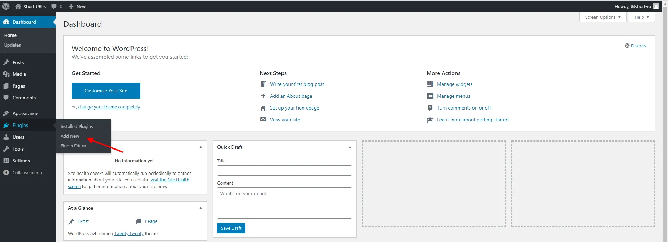Click the menu list icon beside Manage menus
The width and height of the screenshot is (668, 242).
coord(430,96)
